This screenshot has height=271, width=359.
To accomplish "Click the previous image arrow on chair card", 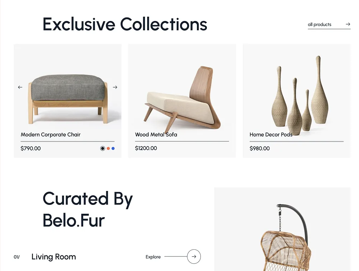I will 20,87.
